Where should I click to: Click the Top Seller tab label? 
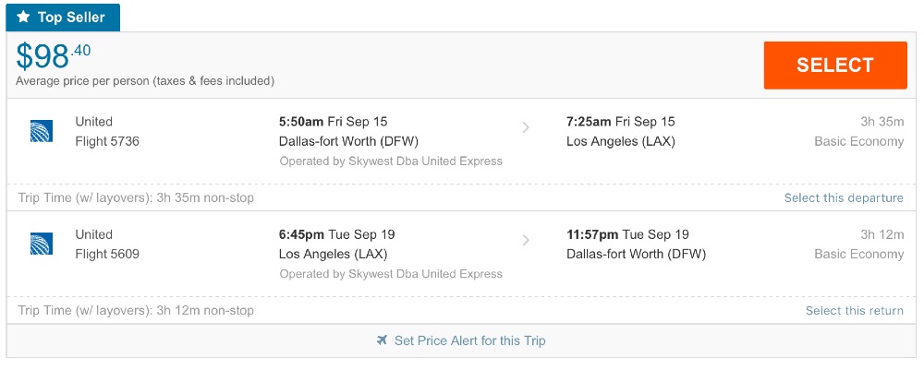click(71, 18)
